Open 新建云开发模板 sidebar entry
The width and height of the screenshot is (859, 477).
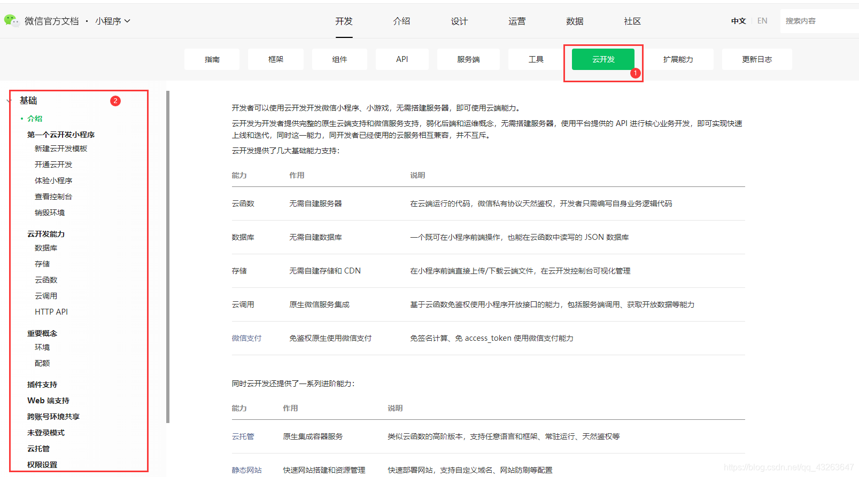point(61,148)
